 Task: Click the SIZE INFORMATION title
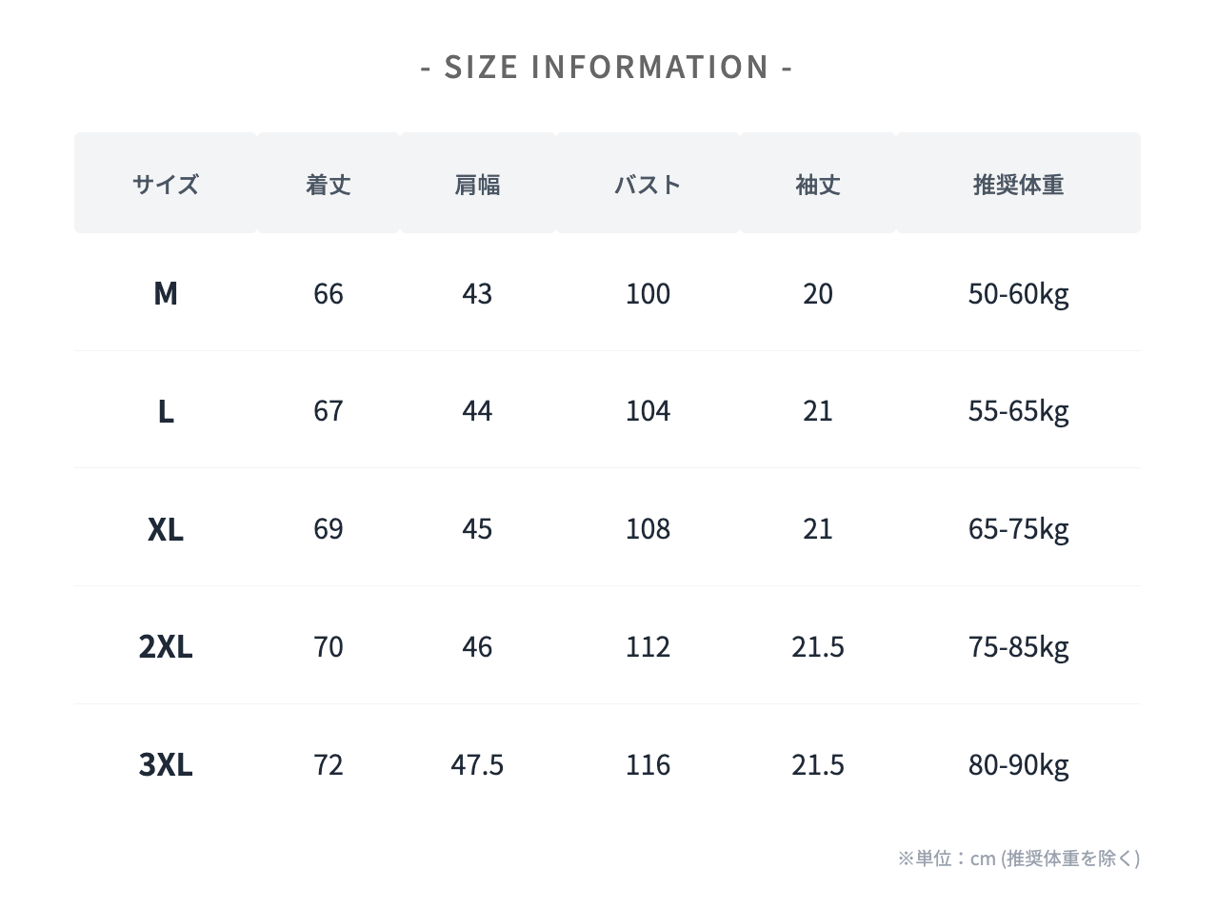(x=607, y=68)
